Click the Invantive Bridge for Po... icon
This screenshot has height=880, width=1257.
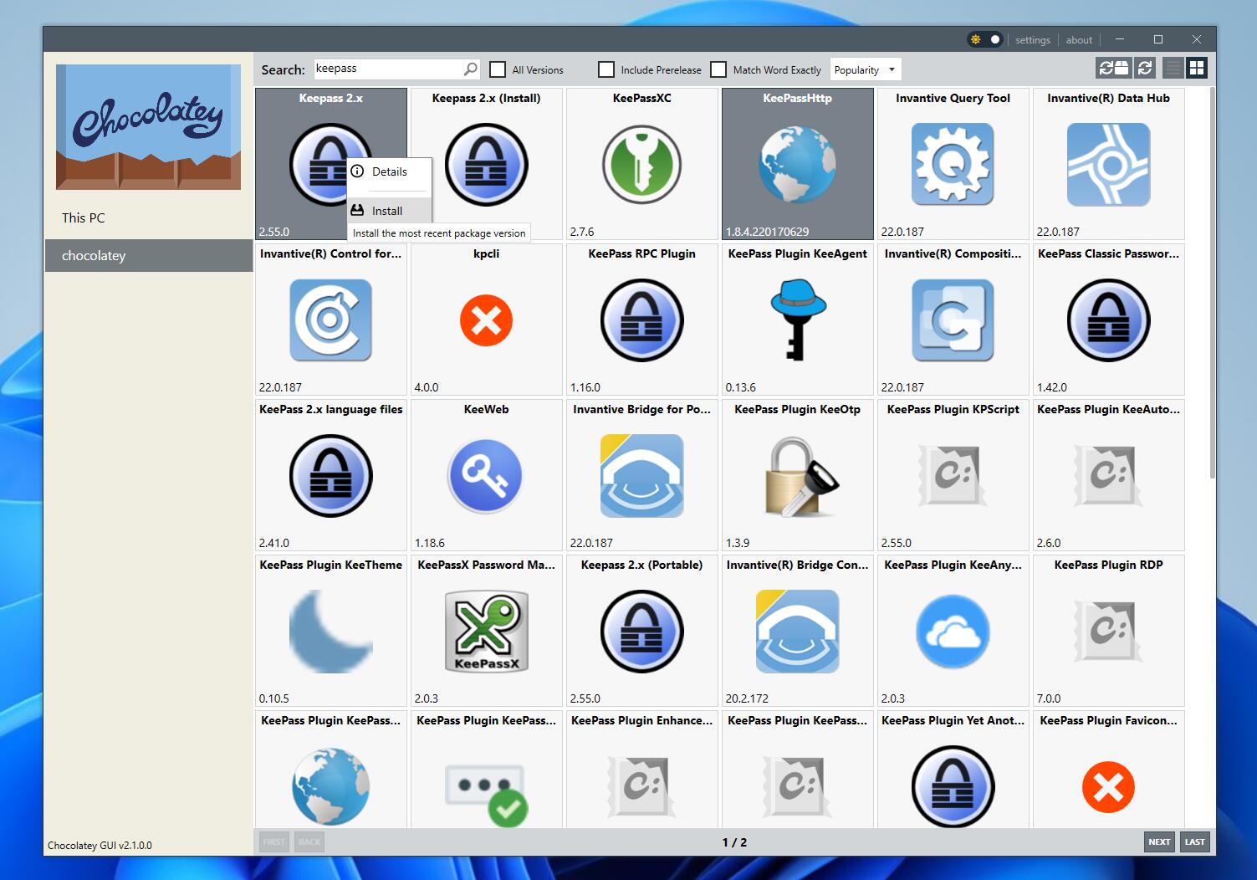pos(641,476)
